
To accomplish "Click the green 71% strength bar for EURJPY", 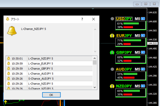I will click(132, 40).
